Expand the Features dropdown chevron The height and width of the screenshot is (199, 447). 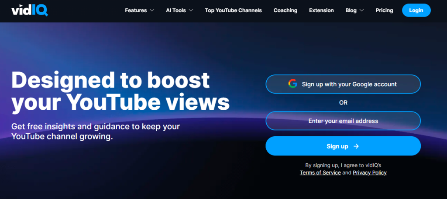tap(152, 10)
